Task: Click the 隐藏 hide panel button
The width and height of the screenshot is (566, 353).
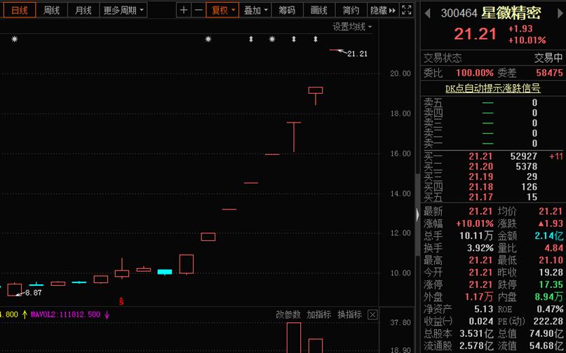Action: click(382, 10)
